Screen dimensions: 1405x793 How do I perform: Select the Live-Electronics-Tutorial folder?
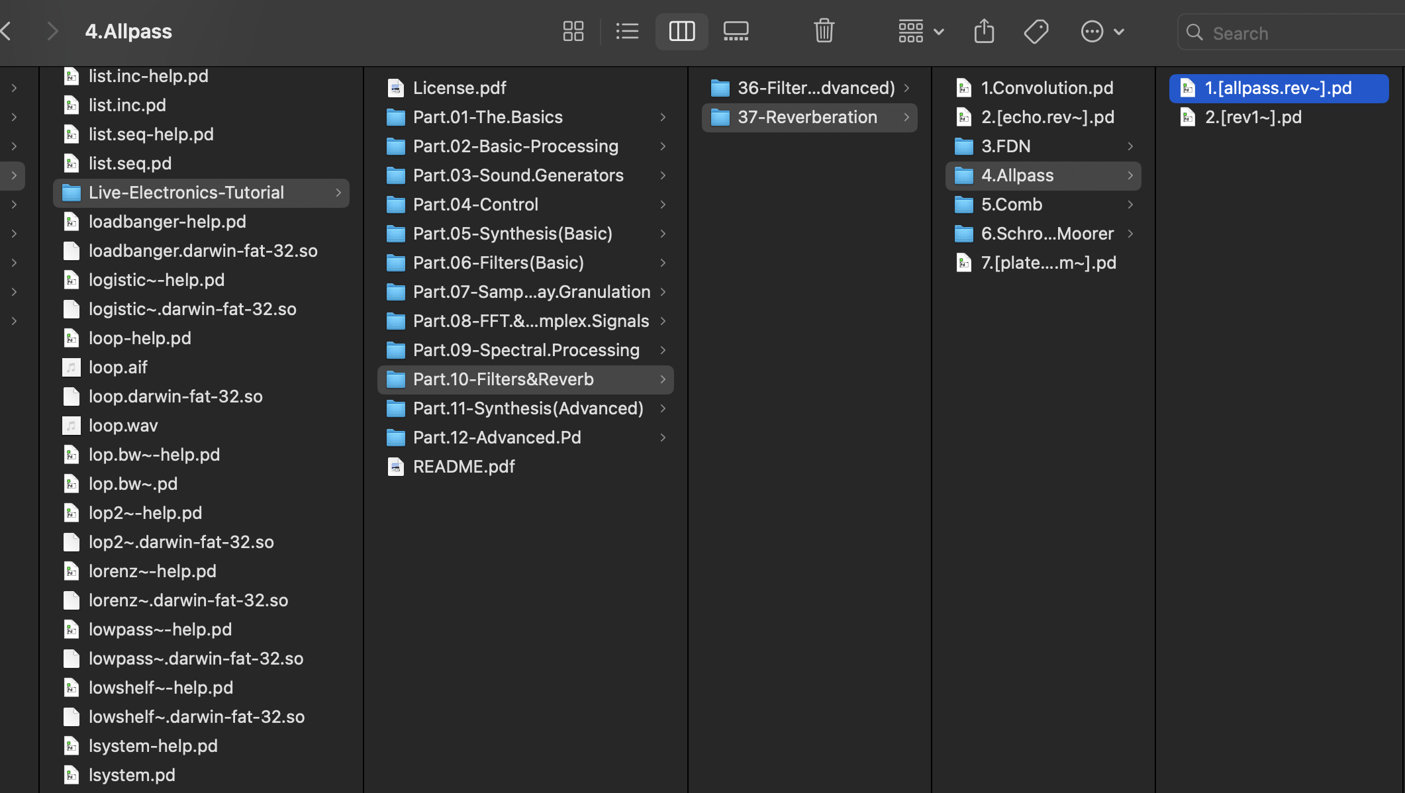click(x=187, y=192)
